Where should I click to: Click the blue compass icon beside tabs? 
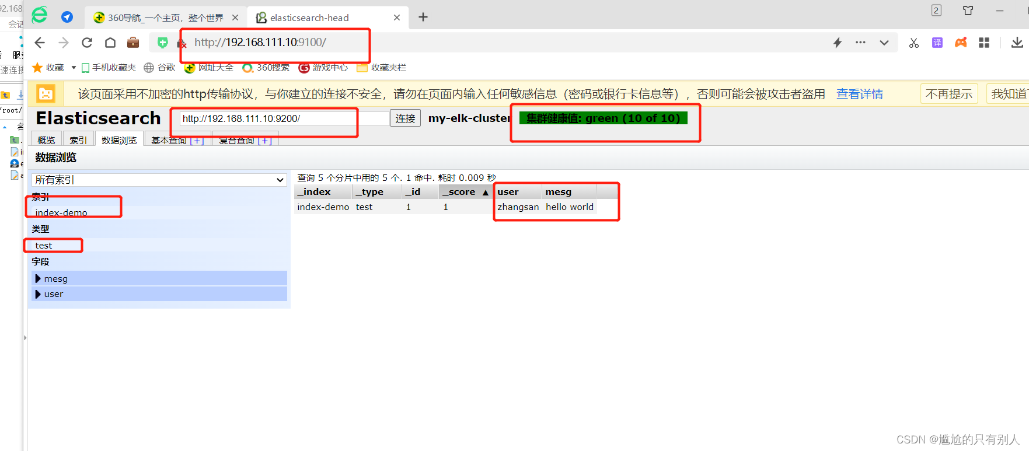pos(67,18)
